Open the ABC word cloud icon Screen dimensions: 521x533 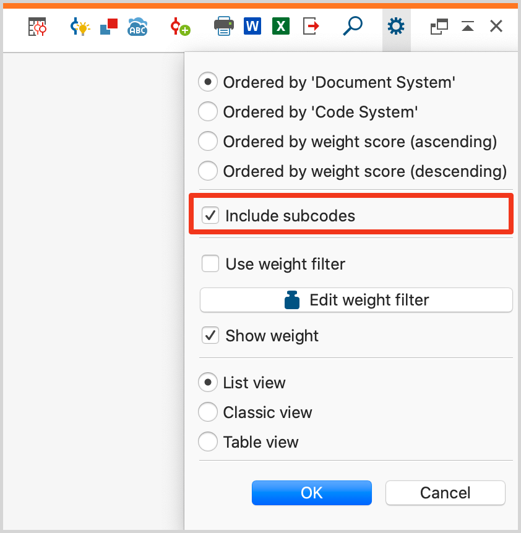coord(137,27)
